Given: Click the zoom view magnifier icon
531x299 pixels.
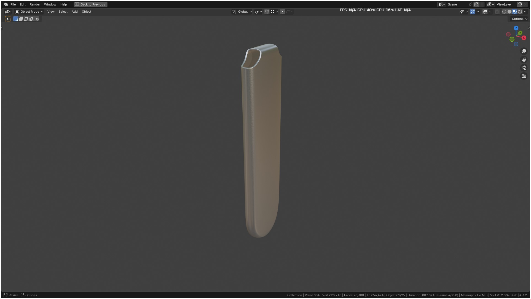Looking at the screenshot, I should [x=524, y=51].
